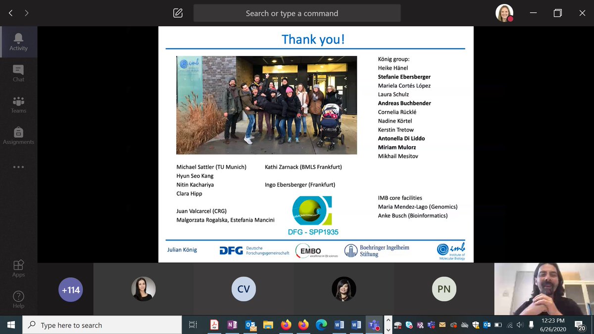Viewport: 594px width, 334px height.
Task: Open the Activity feed in Teams
Action: [x=18, y=42]
